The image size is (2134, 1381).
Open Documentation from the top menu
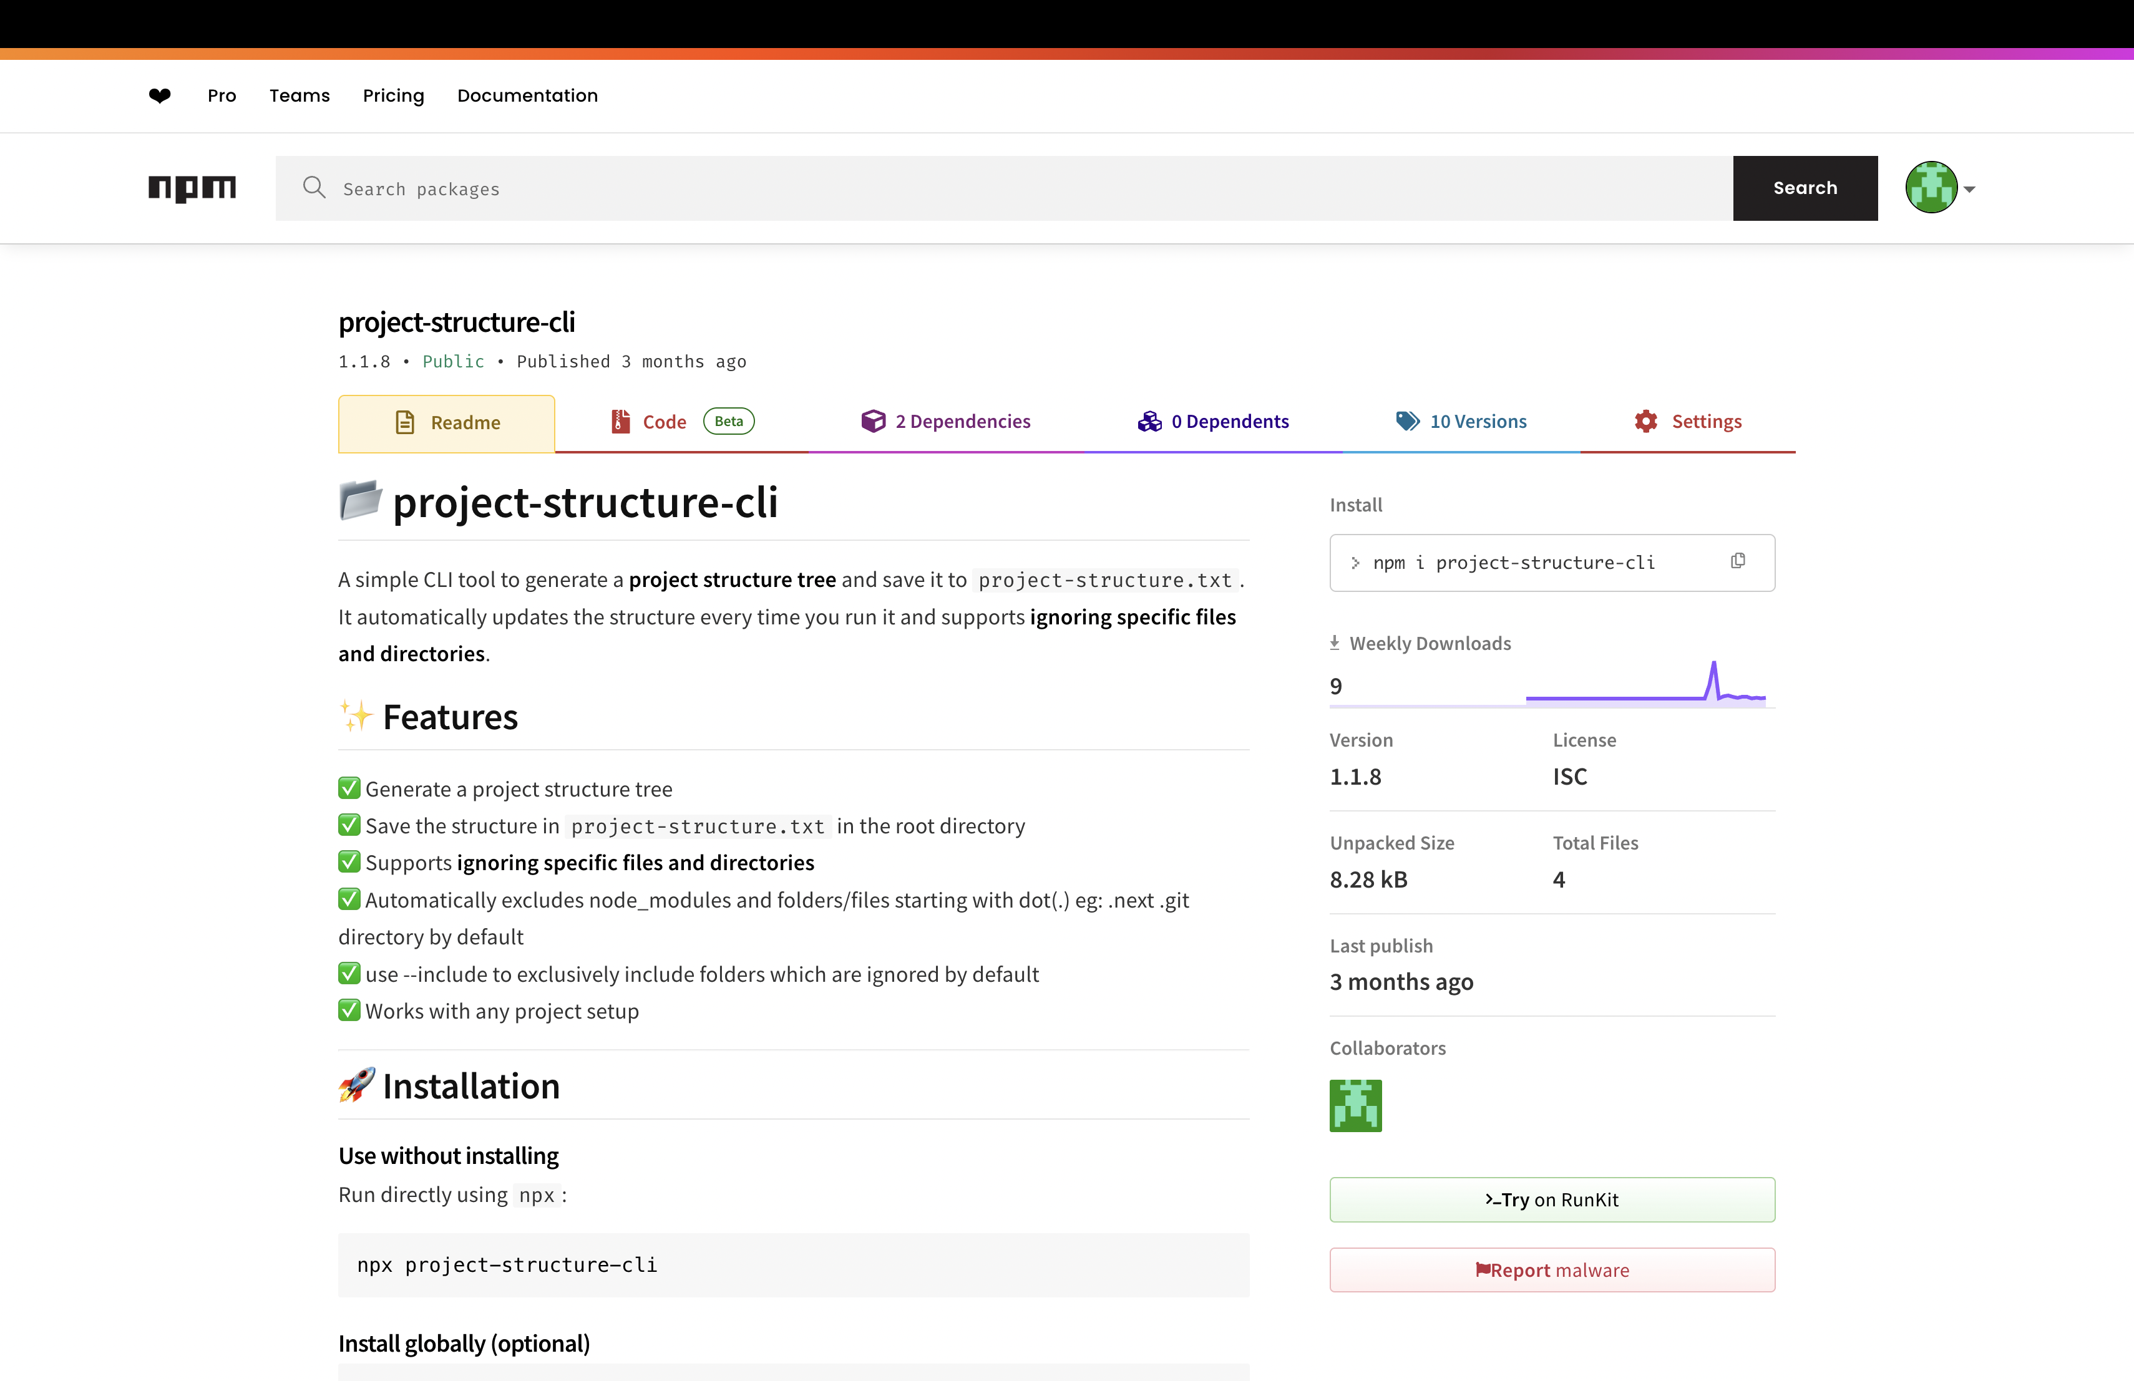click(527, 95)
